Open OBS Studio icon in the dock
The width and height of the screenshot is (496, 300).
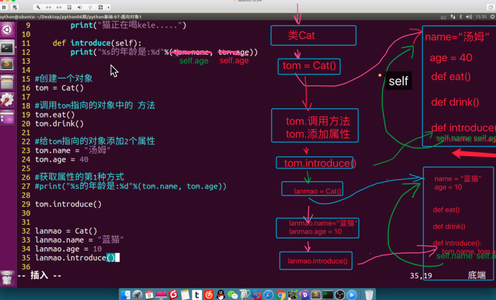(x=340, y=295)
